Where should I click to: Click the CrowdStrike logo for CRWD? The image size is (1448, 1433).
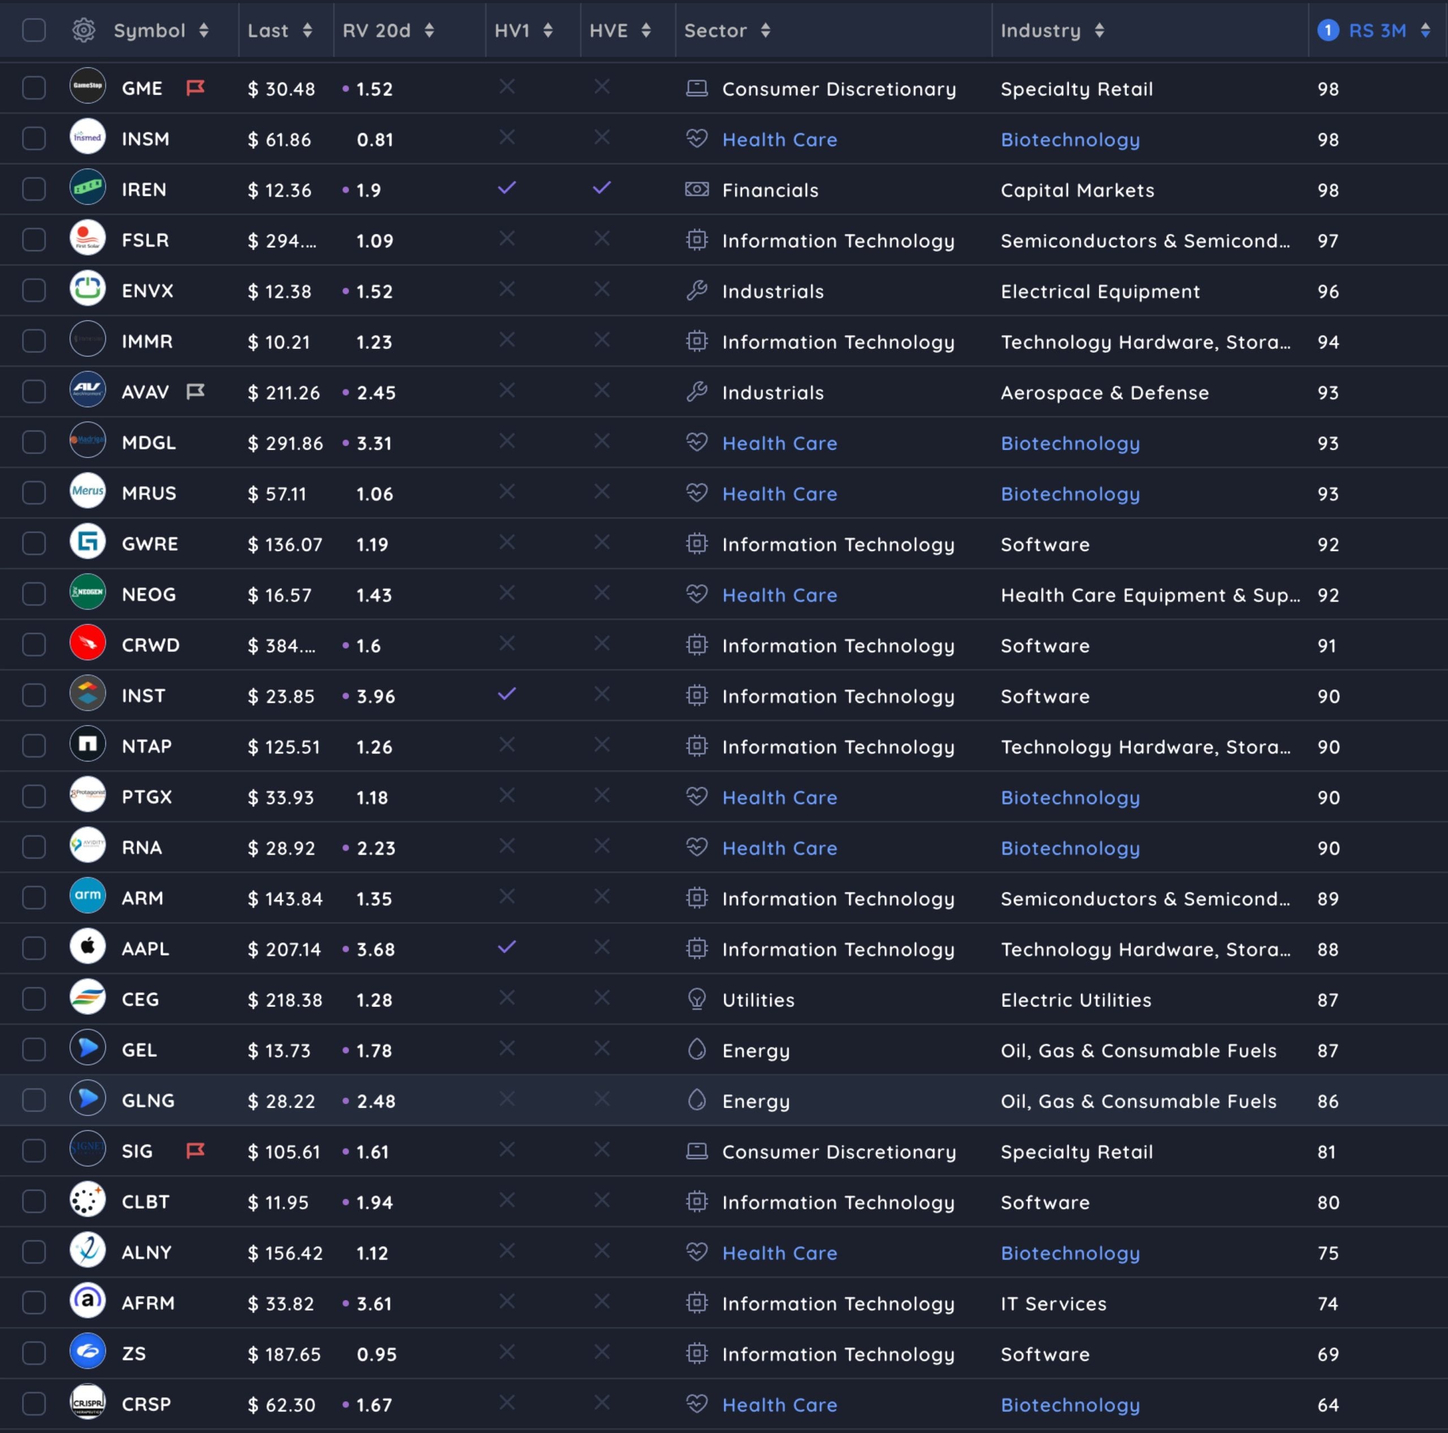click(x=88, y=643)
